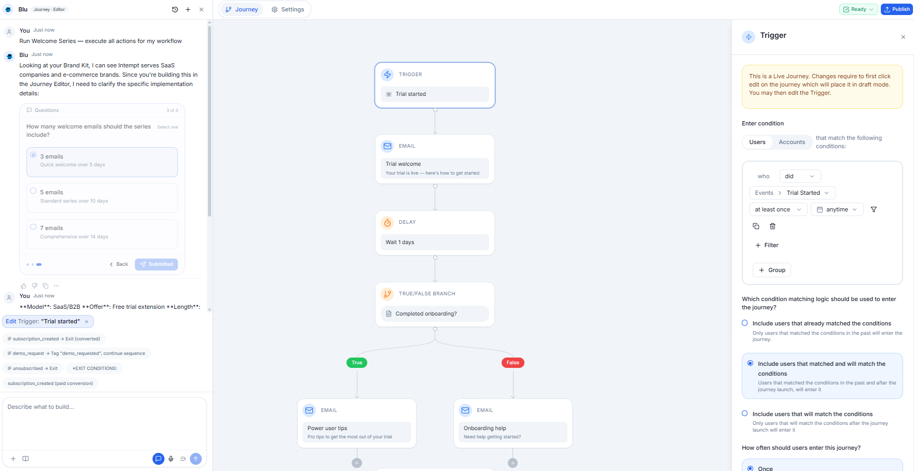
Task: Start a new chat with the plus icon
Action: point(188,9)
